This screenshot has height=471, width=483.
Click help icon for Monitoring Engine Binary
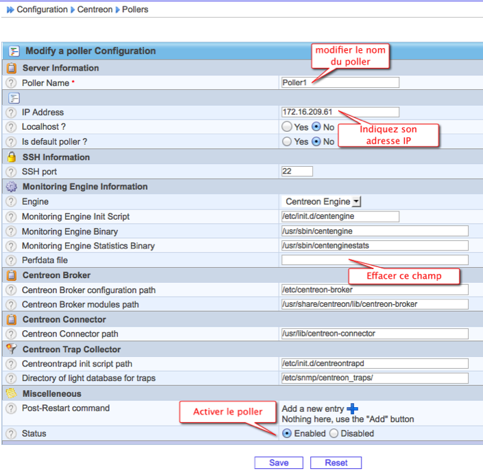click(11, 231)
